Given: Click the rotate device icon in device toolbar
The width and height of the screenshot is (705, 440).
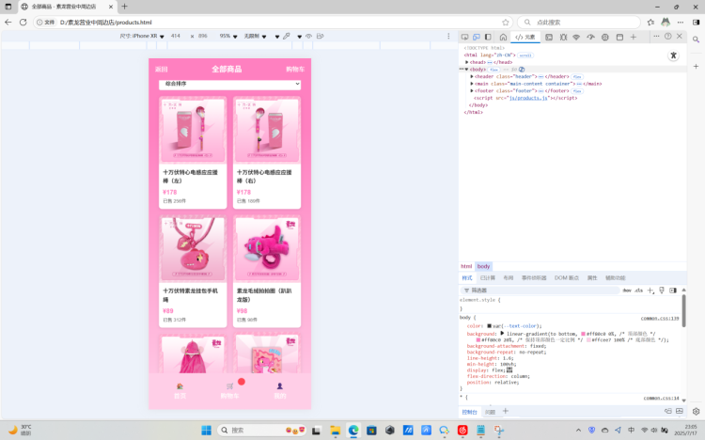Looking at the screenshot, I should pos(321,36).
